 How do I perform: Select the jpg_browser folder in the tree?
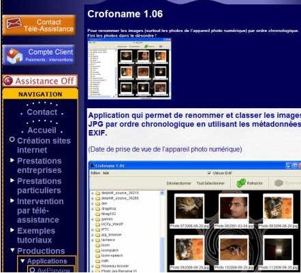111,235
